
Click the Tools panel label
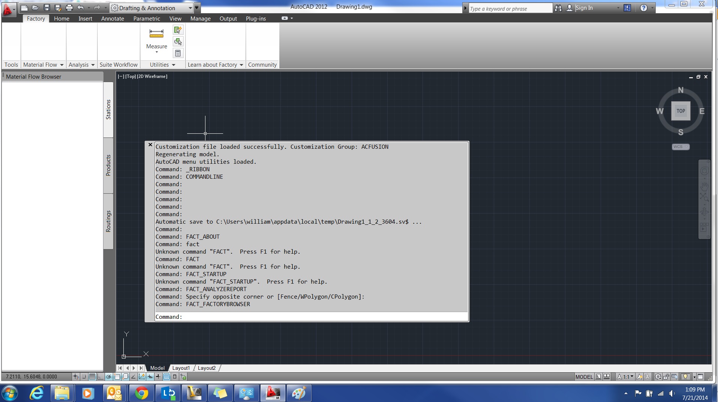click(11, 65)
